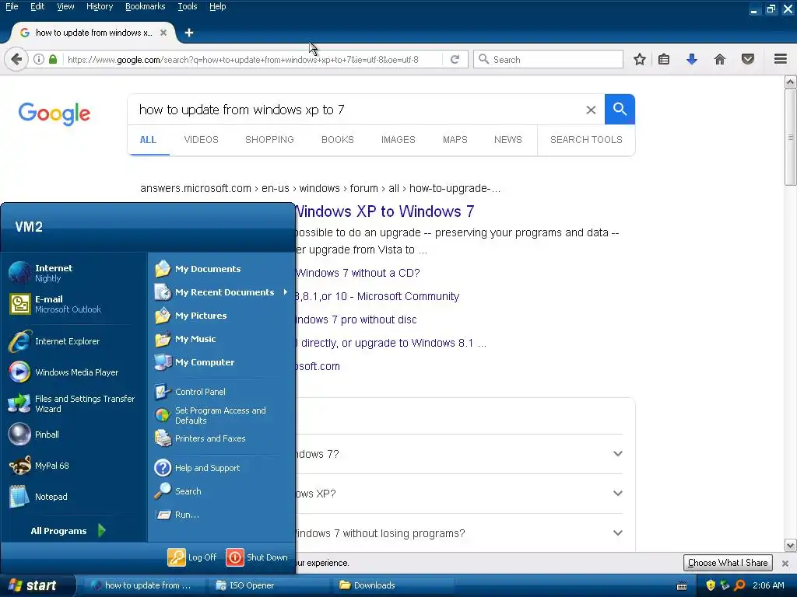Viewport: 797px width, 597px height.
Task: Start the Pinball game
Action: [34, 435]
